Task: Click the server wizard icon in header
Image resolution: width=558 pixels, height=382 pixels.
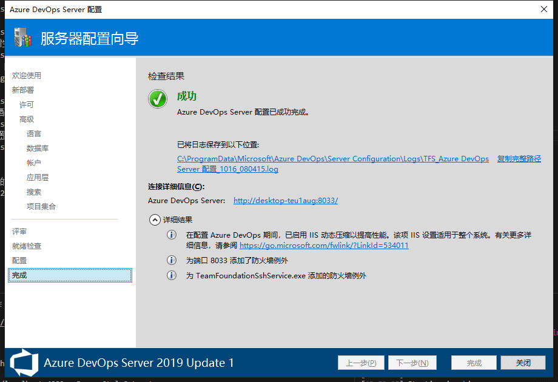Action: [22, 38]
